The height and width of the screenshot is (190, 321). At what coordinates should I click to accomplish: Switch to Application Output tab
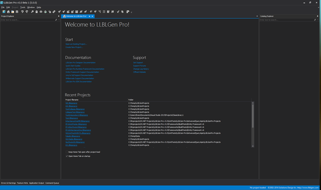click(37, 183)
